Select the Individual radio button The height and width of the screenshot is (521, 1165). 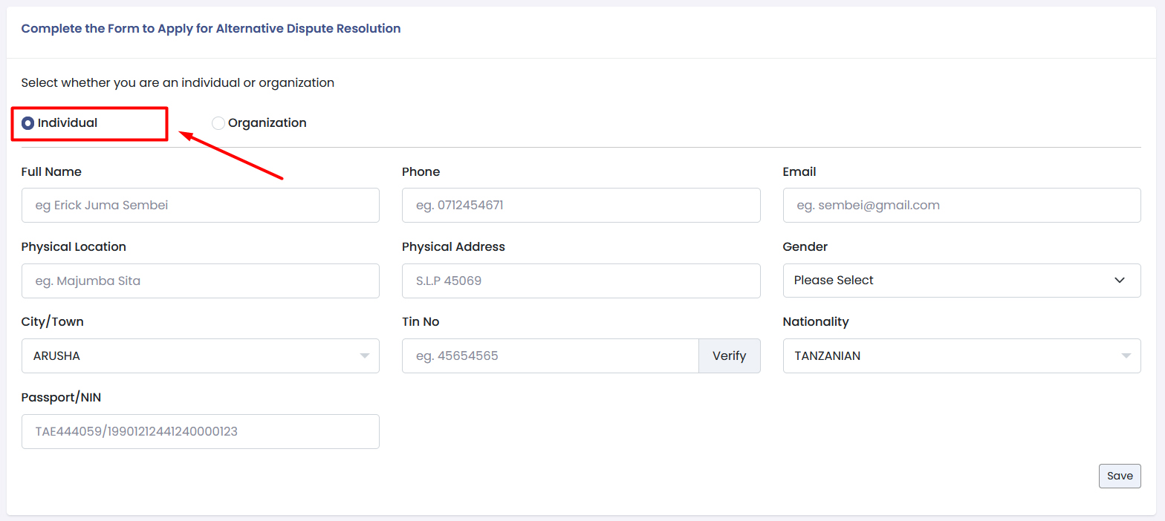click(x=28, y=123)
